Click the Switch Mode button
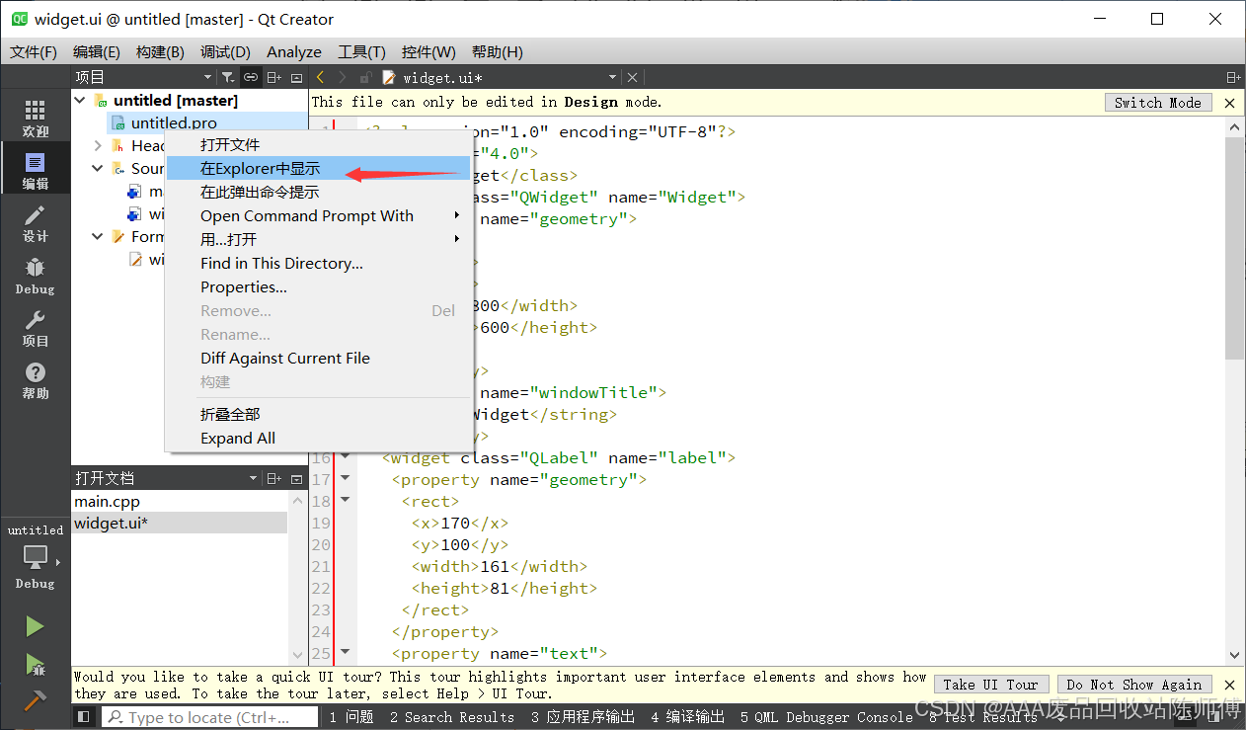This screenshot has width=1246, height=730. 1157,102
